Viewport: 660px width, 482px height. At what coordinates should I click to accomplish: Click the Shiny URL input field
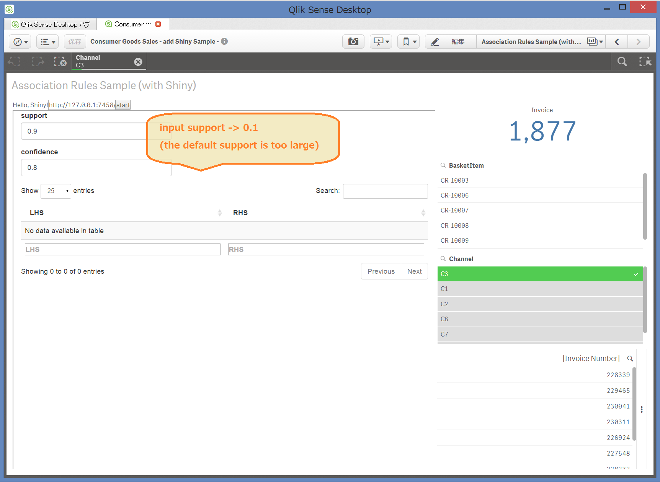pyautogui.click(x=82, y=105)
